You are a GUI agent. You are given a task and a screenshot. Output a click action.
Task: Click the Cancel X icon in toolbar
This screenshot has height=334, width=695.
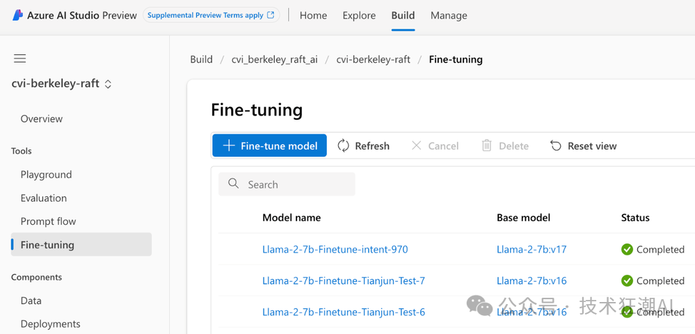click(416, 145)
